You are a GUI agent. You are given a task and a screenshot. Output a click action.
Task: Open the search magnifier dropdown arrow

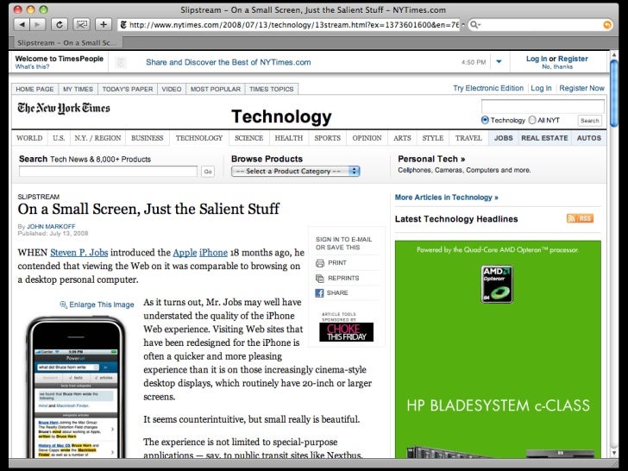(x=479, y=25)
